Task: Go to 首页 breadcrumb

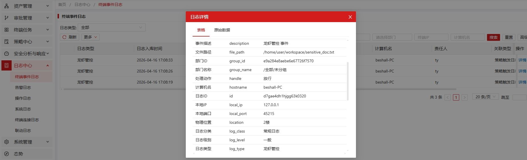Action: [x=62, y=5]
